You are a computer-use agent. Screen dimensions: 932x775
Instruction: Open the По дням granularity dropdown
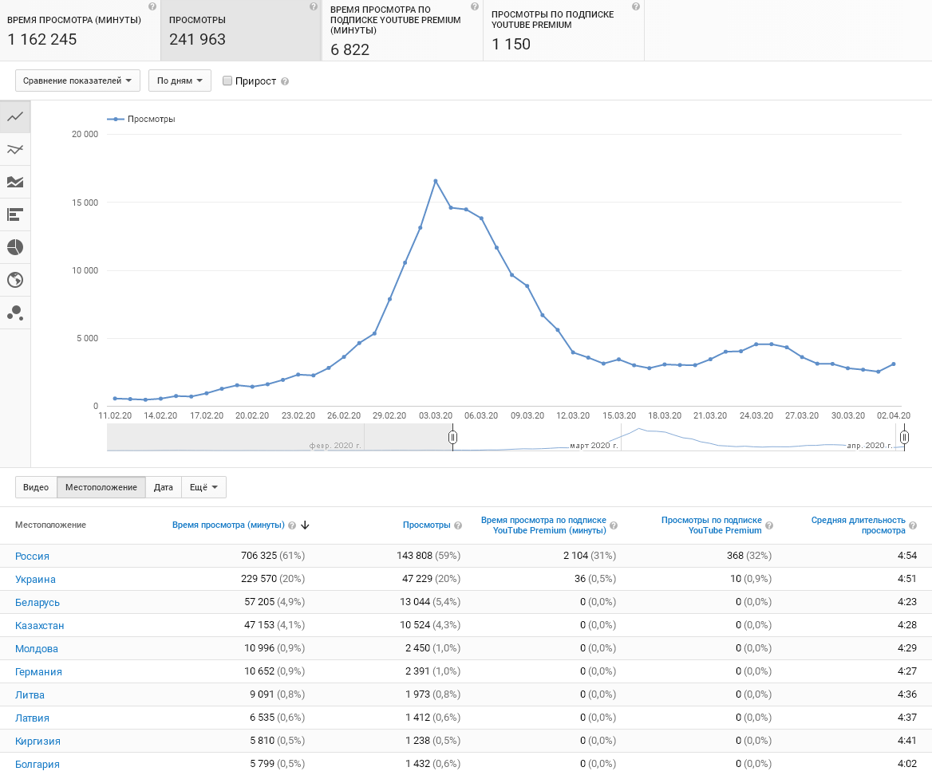(180, 81)
